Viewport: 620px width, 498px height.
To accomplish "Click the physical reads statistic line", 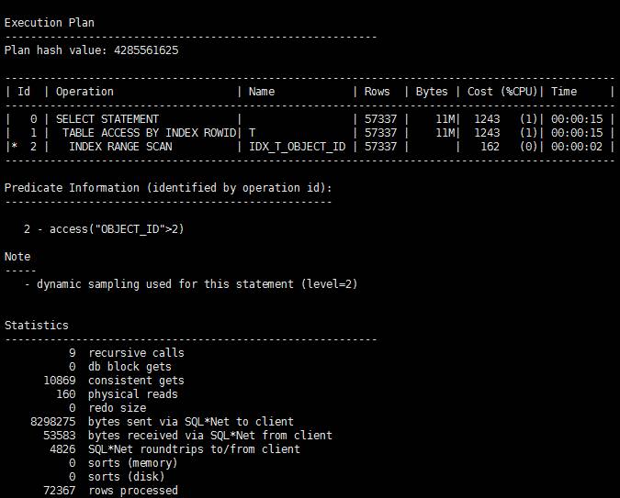I will 133,394.
